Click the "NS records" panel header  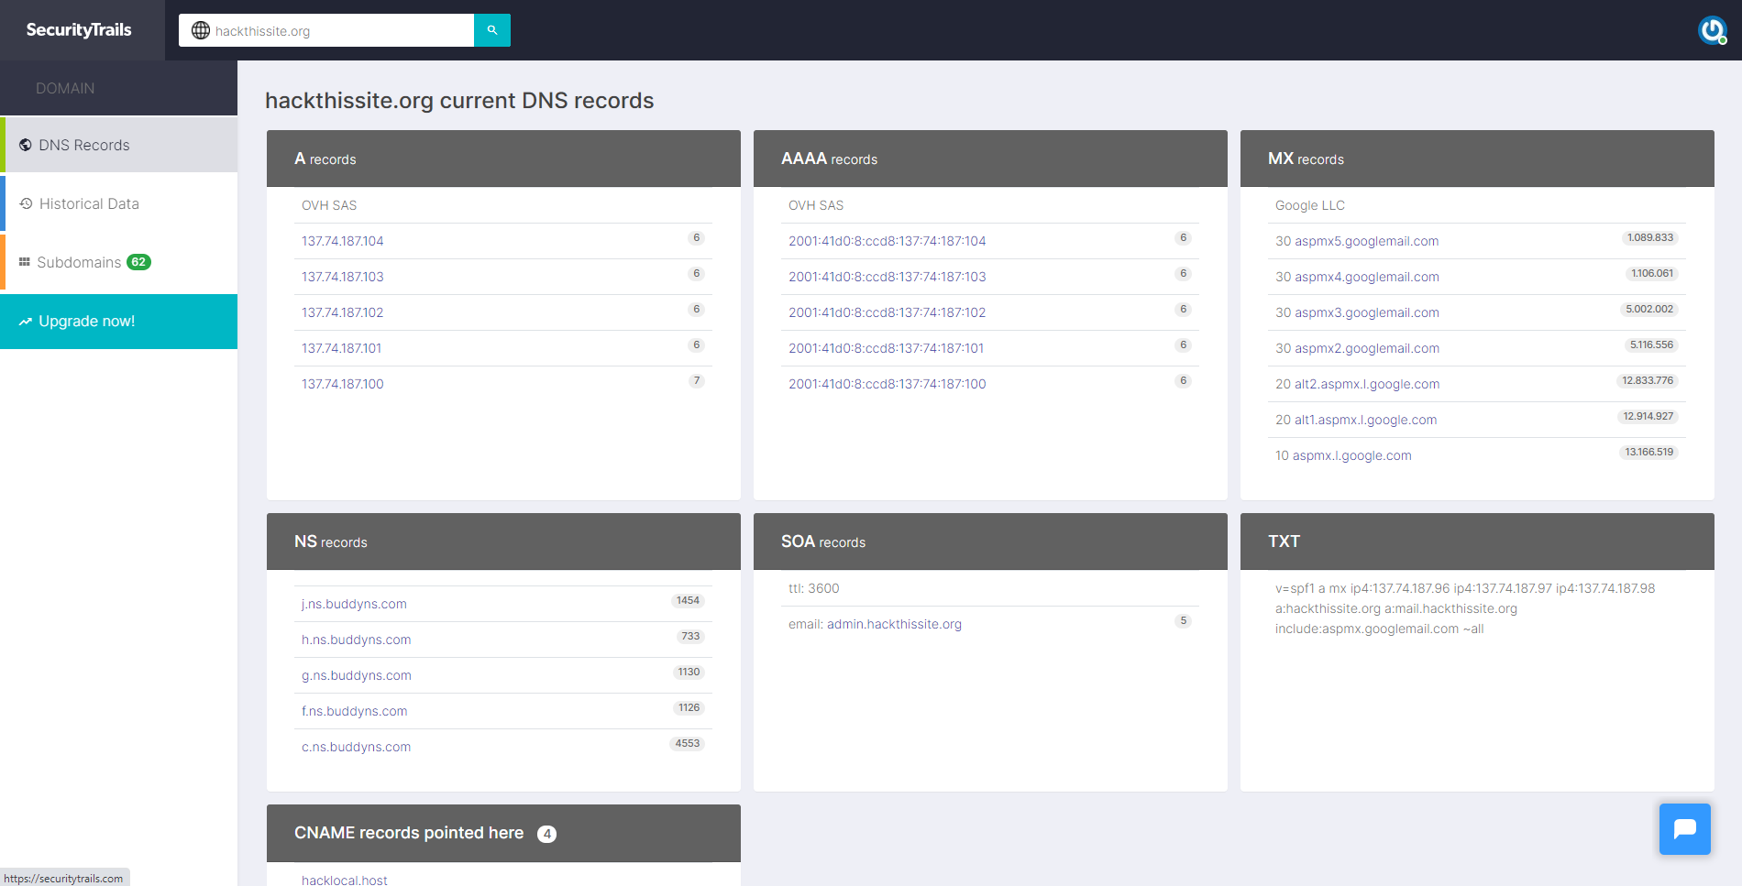tap(503, 541)
